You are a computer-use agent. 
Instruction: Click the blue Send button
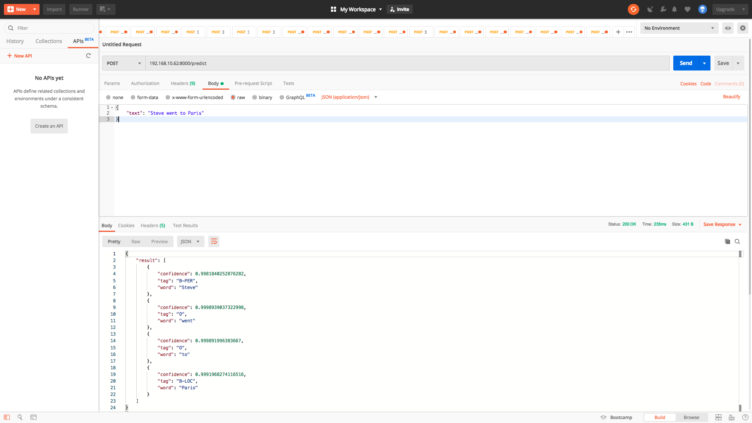click(x=685, y=63)
